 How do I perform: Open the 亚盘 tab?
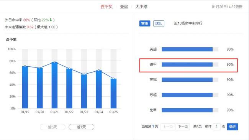124,7
